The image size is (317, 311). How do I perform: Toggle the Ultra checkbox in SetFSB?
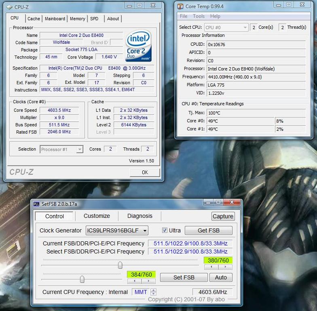click(165, 230)
